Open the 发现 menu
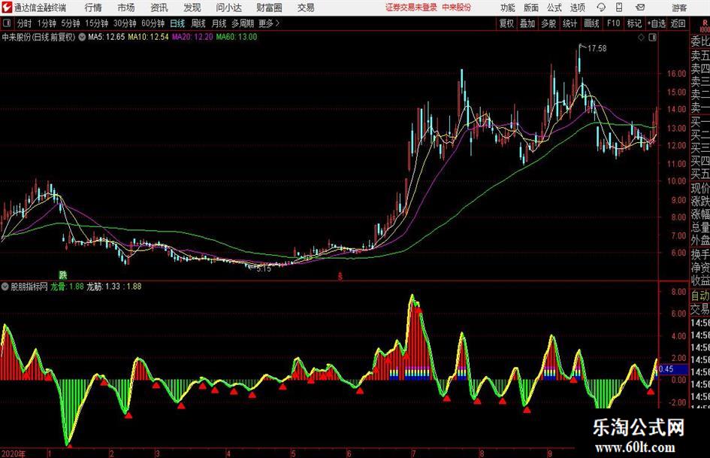710x458 pixels. (x=192, y=8)
